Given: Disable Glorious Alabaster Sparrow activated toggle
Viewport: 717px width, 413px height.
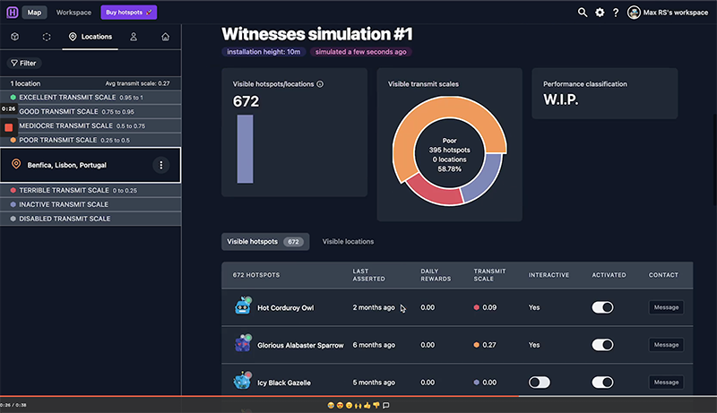Looking at the screenshot, I should [602, 345].
